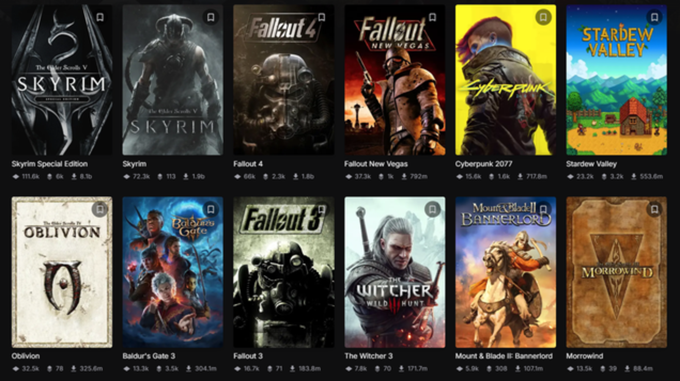Open the Mount & Blade II: Bannerlord title
The width and height of the screenshot is (680, 381).
(504, 356)
